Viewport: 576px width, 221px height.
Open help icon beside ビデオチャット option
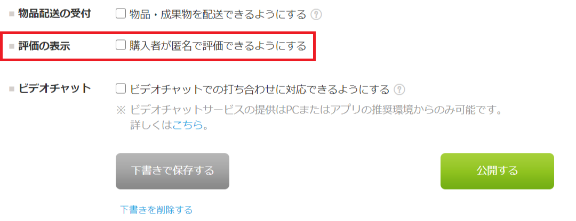tap(399, 89)
